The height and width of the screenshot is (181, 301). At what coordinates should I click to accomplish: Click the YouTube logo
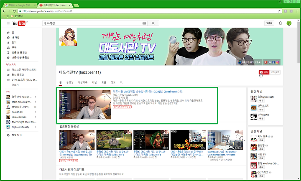pyautogui.click(x=19, y=23)
